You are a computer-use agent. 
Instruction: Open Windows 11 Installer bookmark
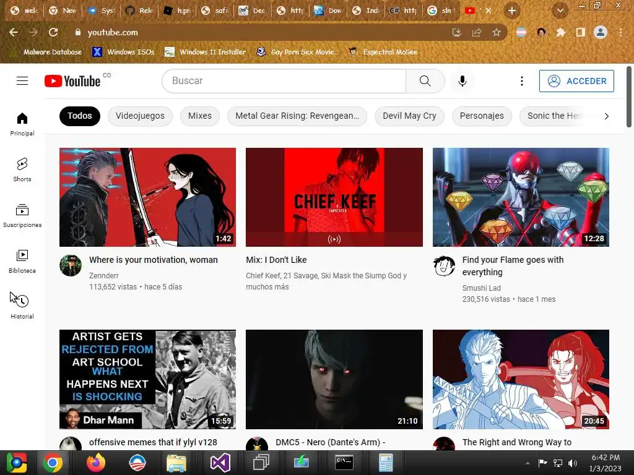click(x=206, y=52)
